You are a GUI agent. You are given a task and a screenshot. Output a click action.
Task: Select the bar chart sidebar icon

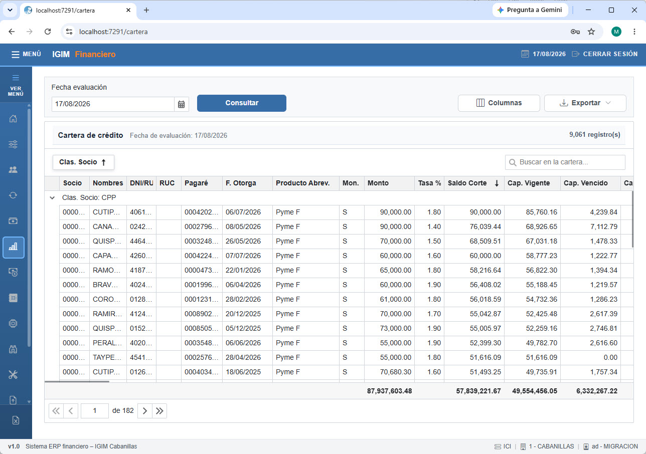click(x=14, y=247)
